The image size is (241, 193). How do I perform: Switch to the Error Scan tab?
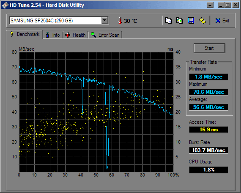click(105, 35)
